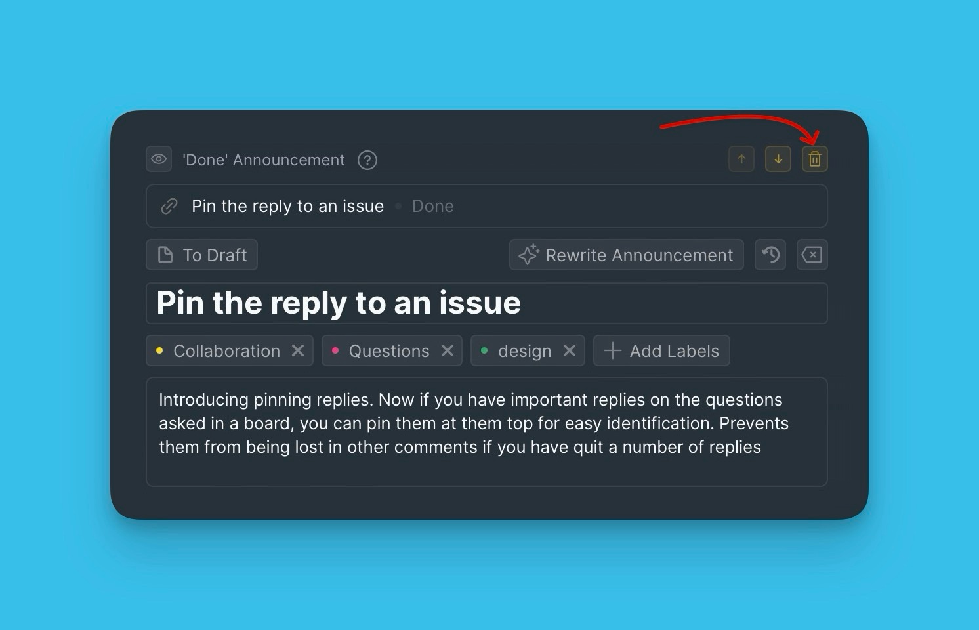The width and height of the screenshot is (979, 630).
Task: Open help via the question mark icon
Action: [367, 159]
